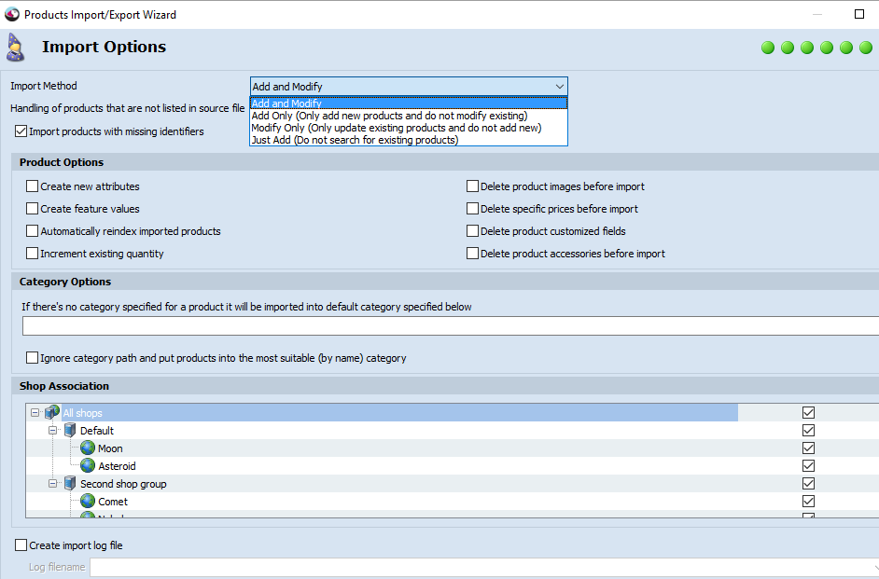
Task: Maximize the wizard window
Action: [858, 14]
